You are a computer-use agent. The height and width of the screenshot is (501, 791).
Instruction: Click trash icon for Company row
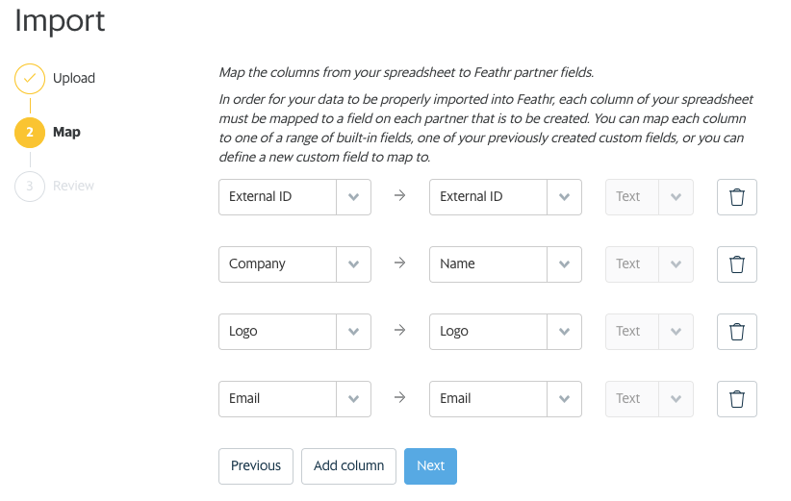pyautogui.click(x=737, y=263)
